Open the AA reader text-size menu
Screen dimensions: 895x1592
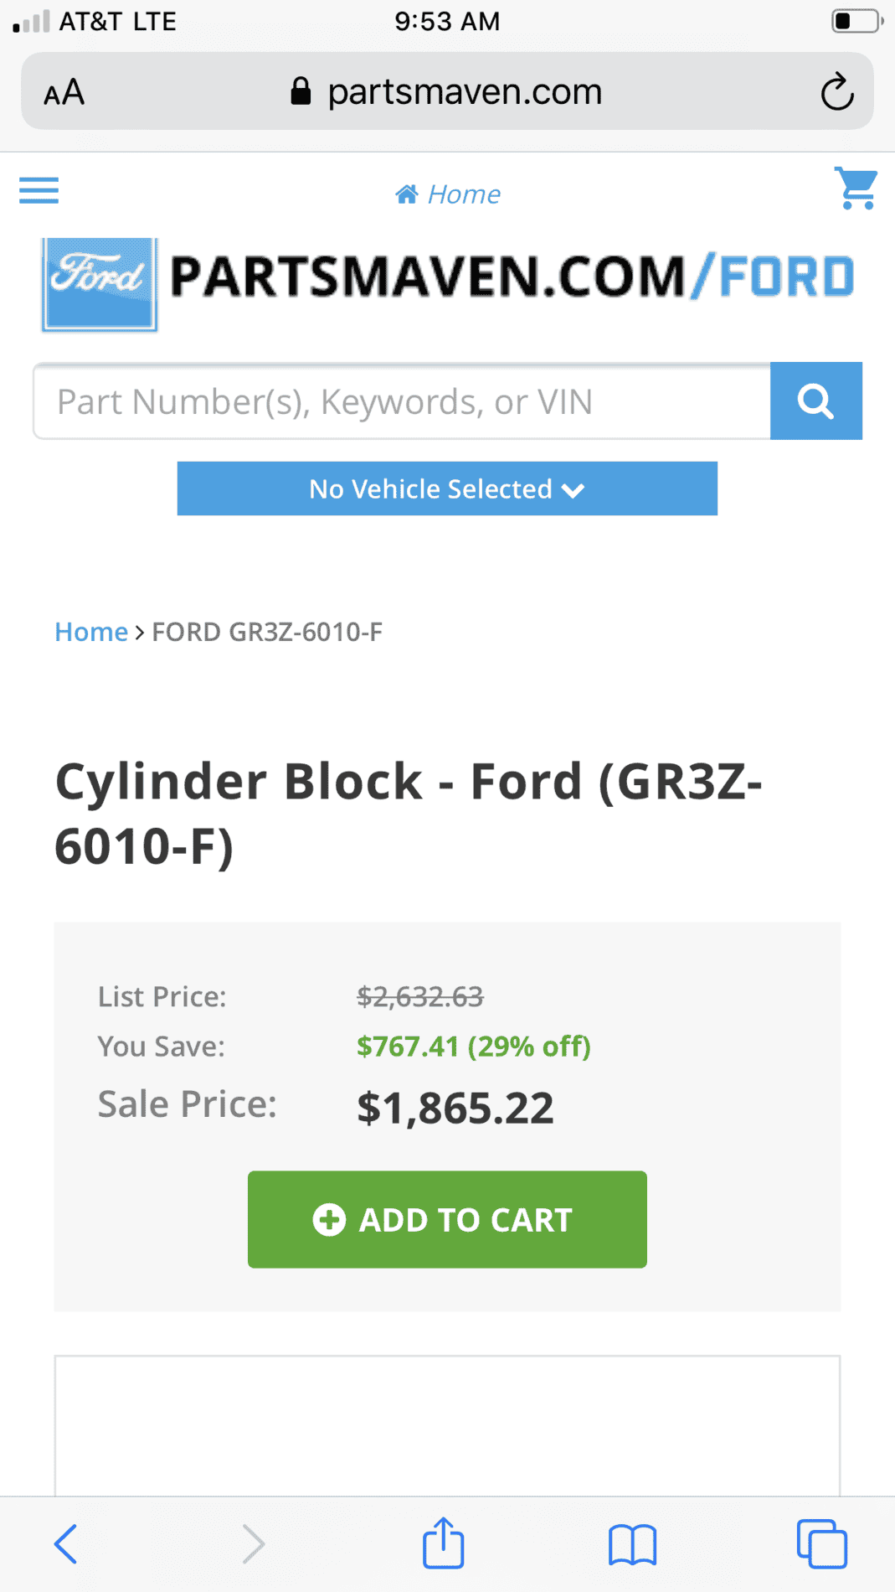(x=64, y=92)
